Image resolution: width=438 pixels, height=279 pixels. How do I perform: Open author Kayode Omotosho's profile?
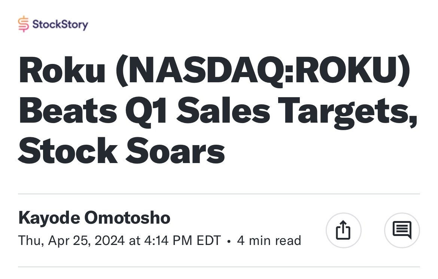[94, 218]
